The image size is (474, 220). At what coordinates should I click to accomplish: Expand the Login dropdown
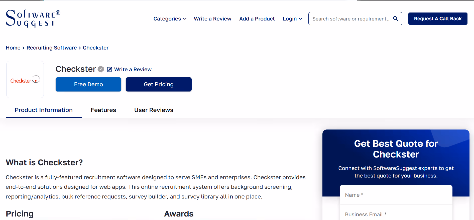point(292,19)
